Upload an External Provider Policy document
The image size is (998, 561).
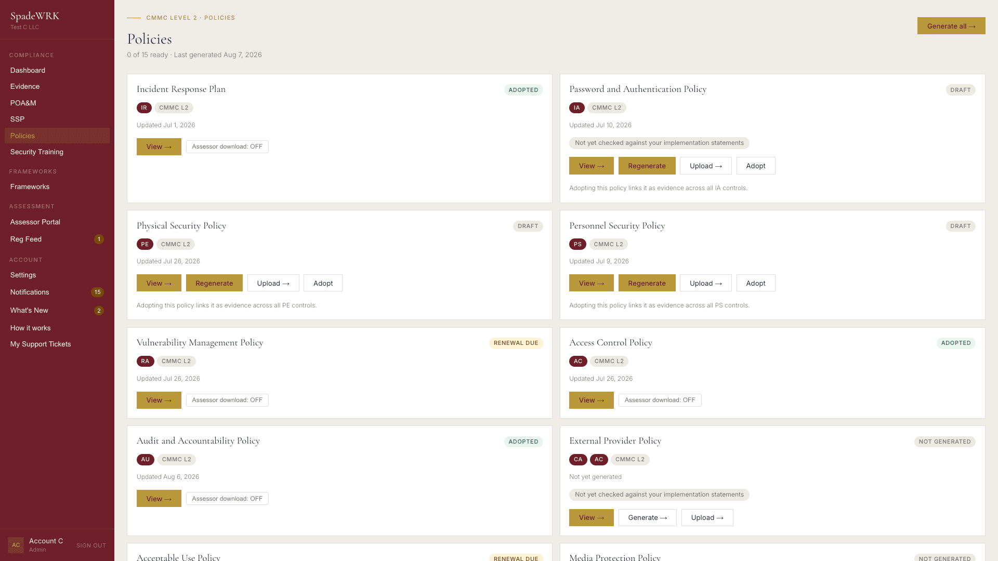coord(707,517)
